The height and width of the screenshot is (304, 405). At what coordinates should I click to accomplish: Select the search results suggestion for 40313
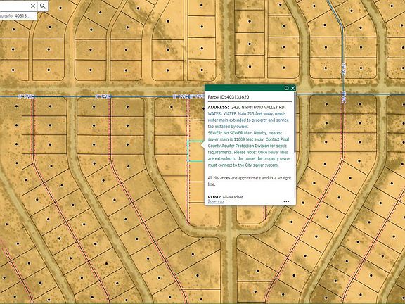(18, 16)
